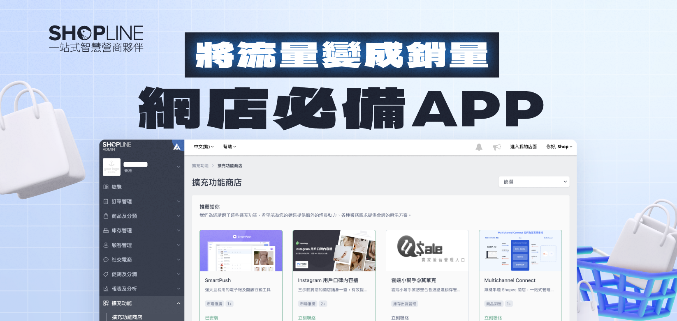
Task: Click 立刻聯絡 on Instagram card
Action: pos(307,318)
